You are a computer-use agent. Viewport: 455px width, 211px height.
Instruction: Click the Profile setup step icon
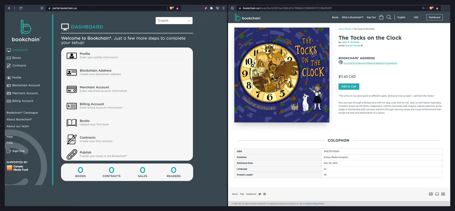[72, 56]
